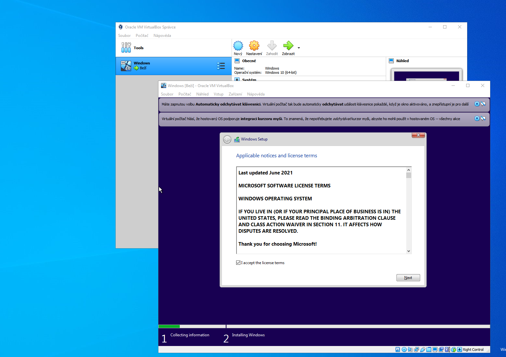Click the Installing Windows step label

(x=248, y=335)
